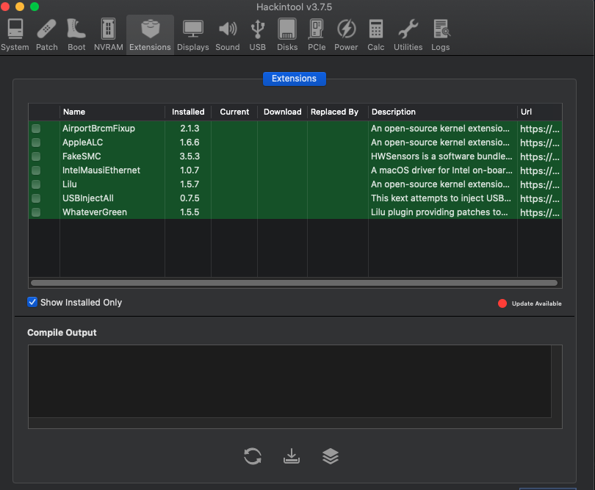Select the Extensions toolbar icon
This screenshot has height=490, width=595.
coord(150,35)
